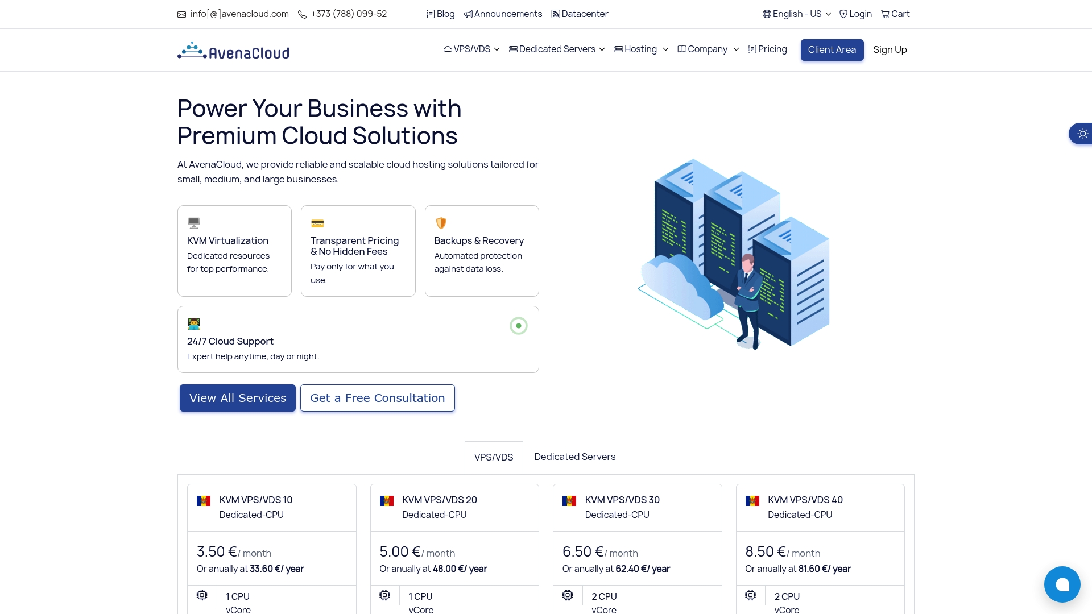Click the phone icon next to the number

[301, 14]
